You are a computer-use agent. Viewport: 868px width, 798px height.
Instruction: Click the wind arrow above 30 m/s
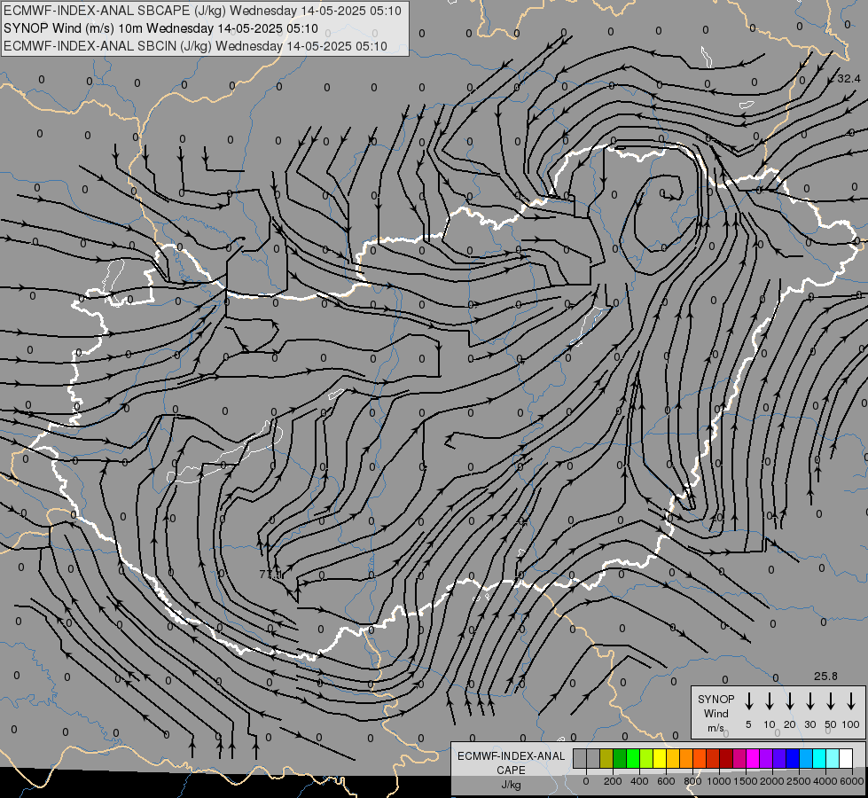click(x=809, y=701)
